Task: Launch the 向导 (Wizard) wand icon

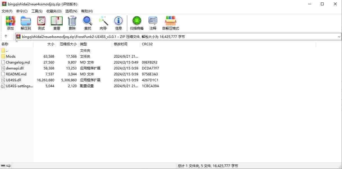Action: [103, 23]
